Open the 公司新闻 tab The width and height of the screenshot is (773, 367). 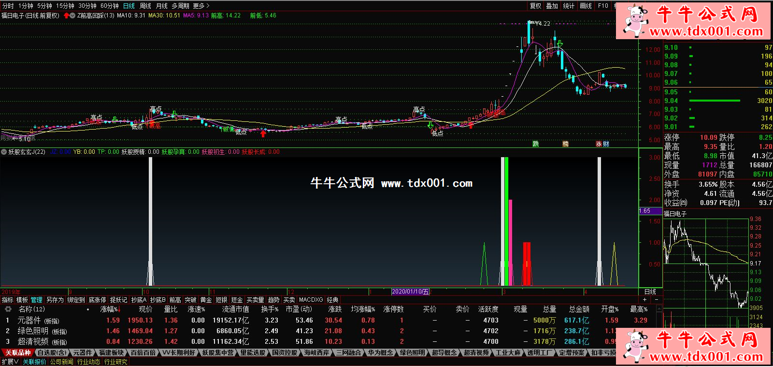tap(61, 362)
